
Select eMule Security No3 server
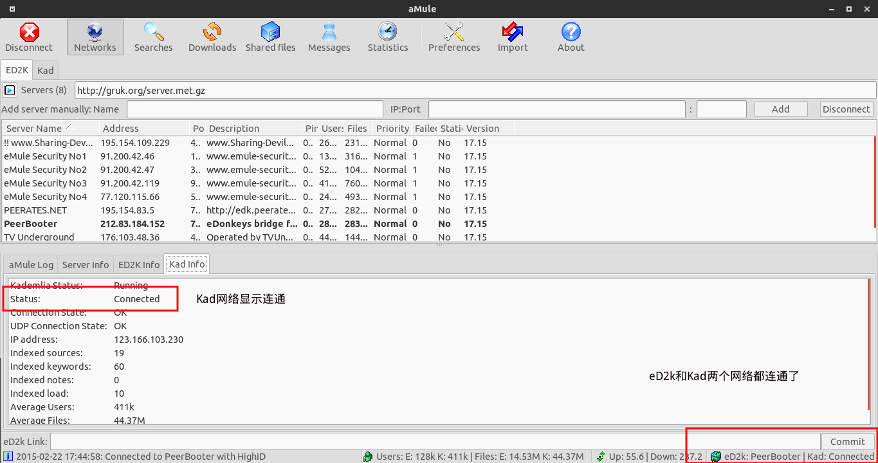pos(437,183)
